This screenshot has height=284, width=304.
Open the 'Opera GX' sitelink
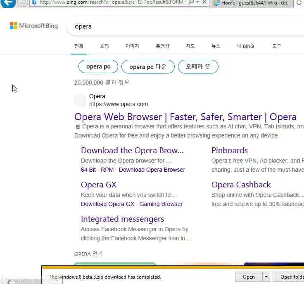99,185
